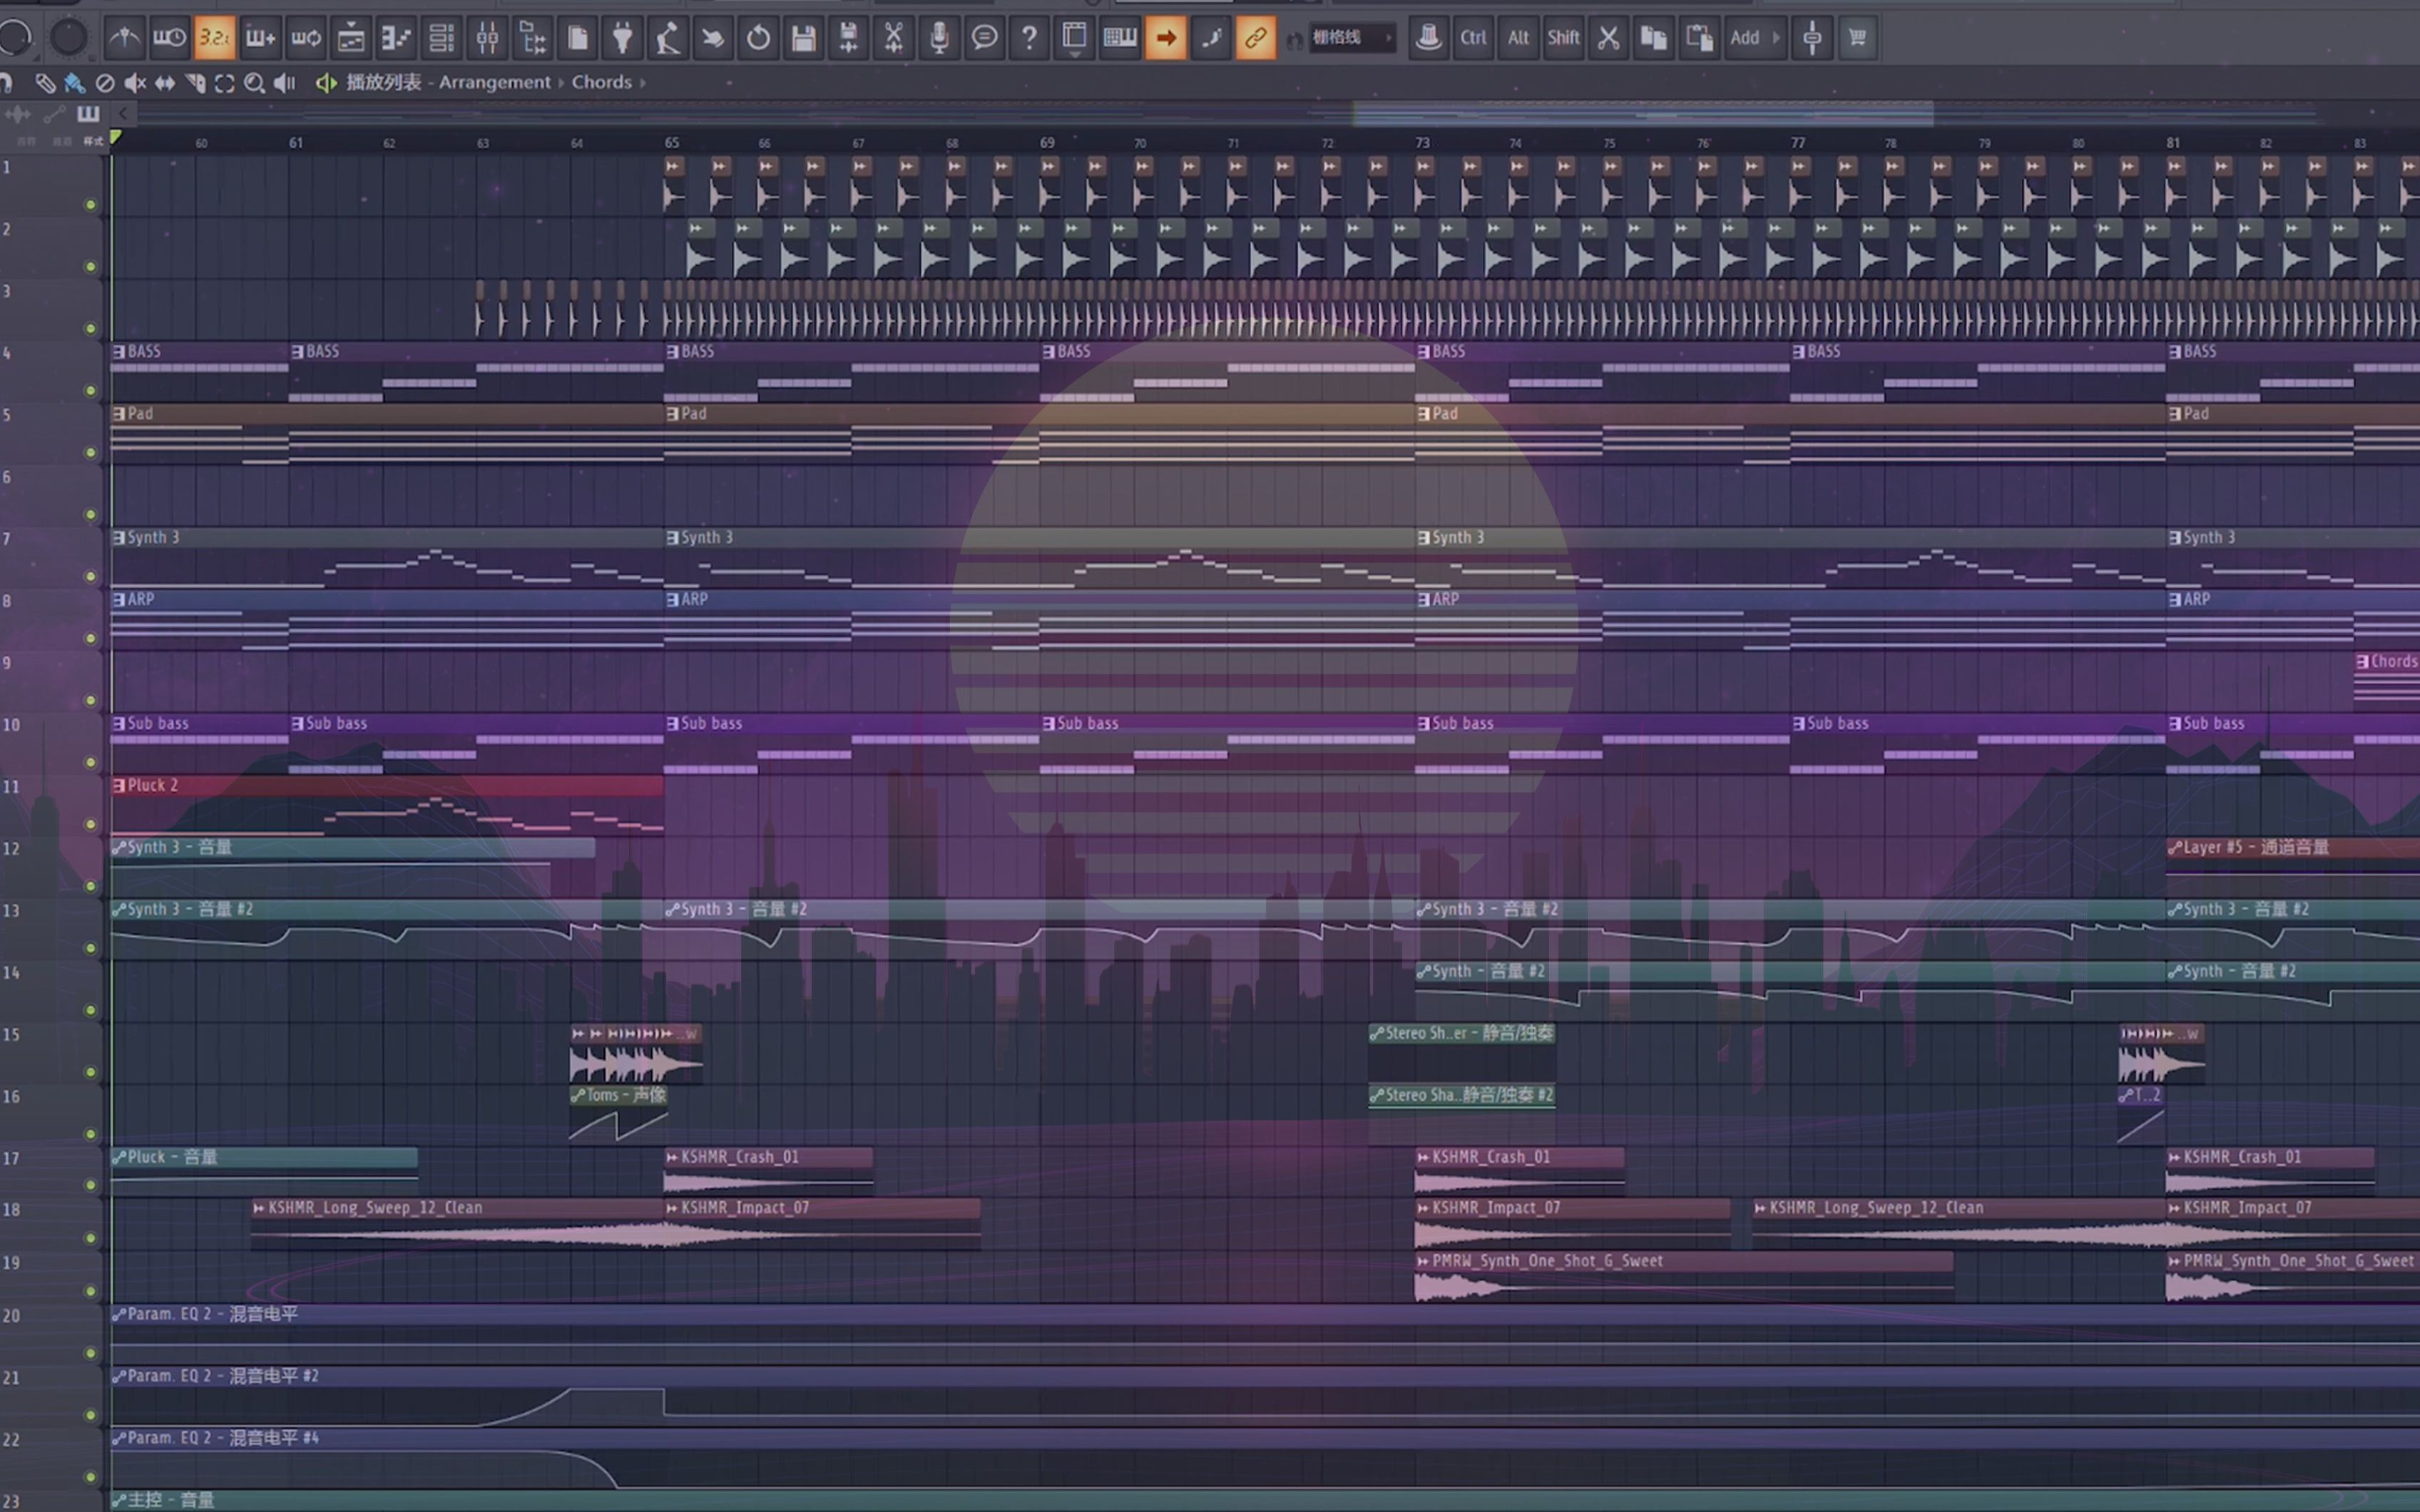Click the Ctrl button in the toolbar
The height and width of the screenshot is (1512, 2420).
[x=1473, y=38]
